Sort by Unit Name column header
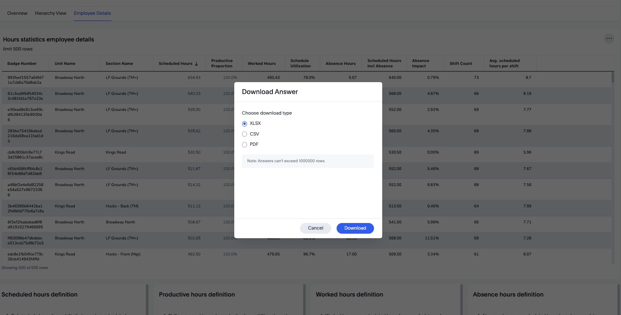621x315 pixels. pos(65,64)
